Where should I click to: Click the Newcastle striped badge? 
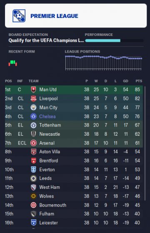point(33,134)
